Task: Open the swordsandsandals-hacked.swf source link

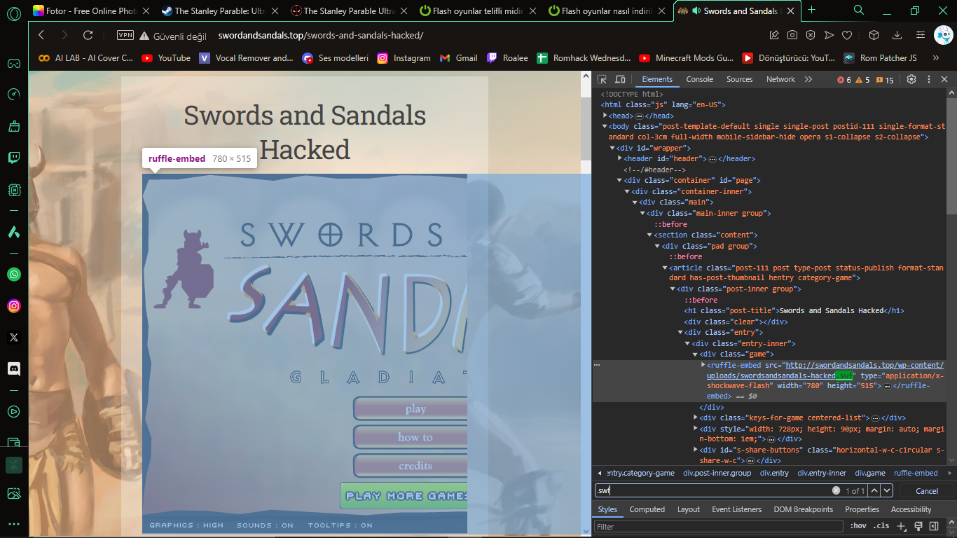Action: point(825,371)
